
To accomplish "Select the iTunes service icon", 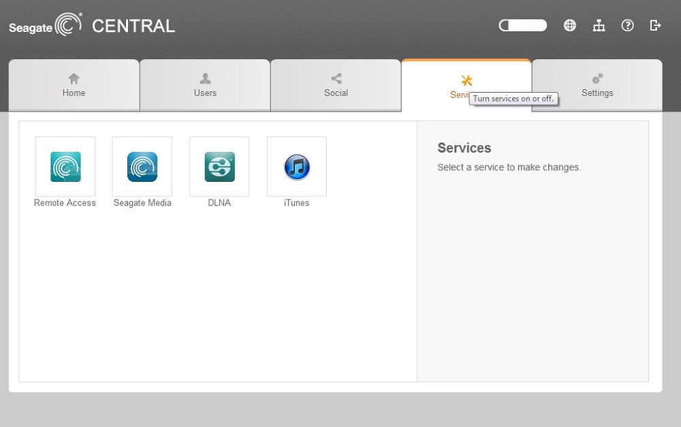I will pyautogui.click(x=297, y=166).
